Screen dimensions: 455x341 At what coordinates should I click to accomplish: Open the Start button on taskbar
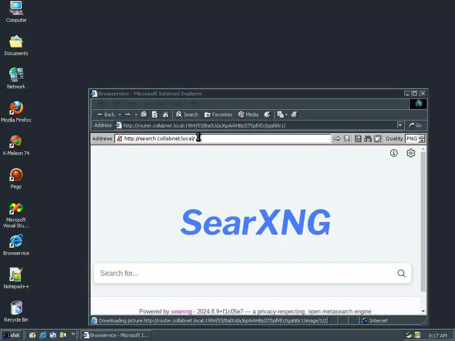[12, 335]
